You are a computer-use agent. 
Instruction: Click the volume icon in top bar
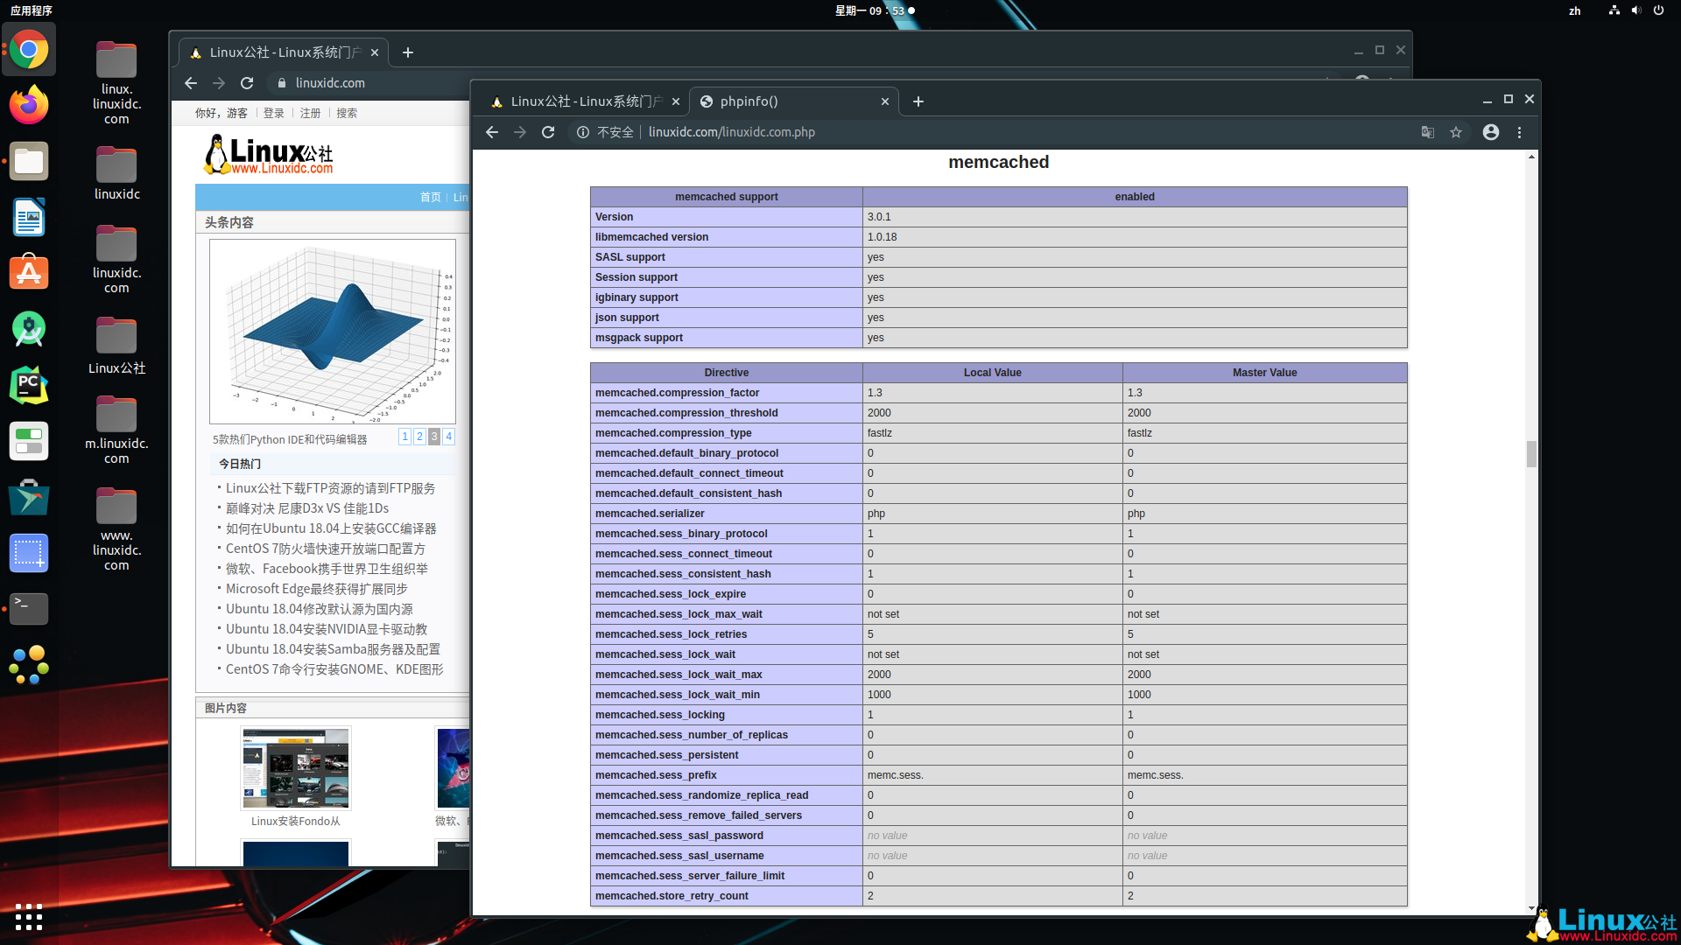[x=1636, y=10]
